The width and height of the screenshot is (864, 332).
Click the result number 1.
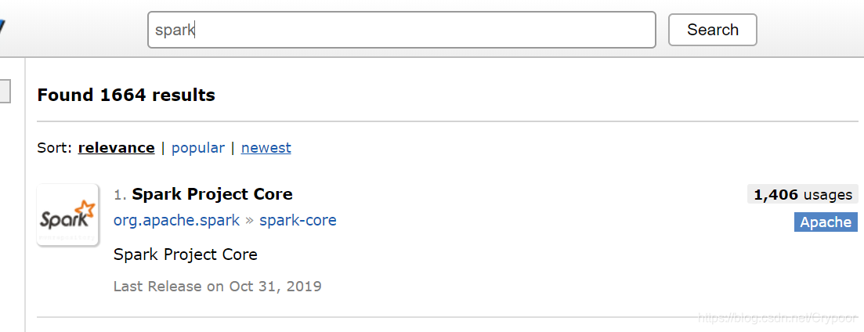[120, 195]
